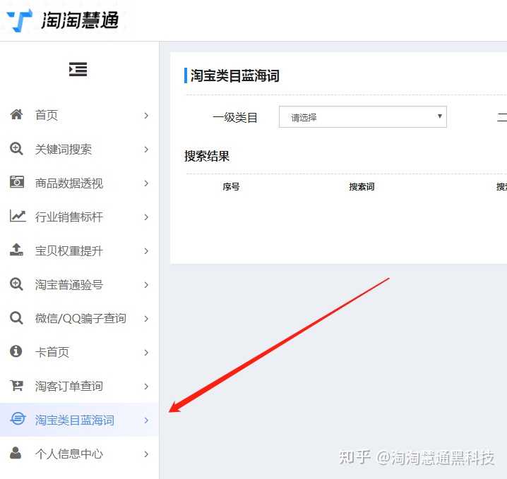Toggle the sidebar collapse menu icon
Image resolution: width=507 pixels, height=479 pixels.
pyautogui.click(x=78, y=69)
